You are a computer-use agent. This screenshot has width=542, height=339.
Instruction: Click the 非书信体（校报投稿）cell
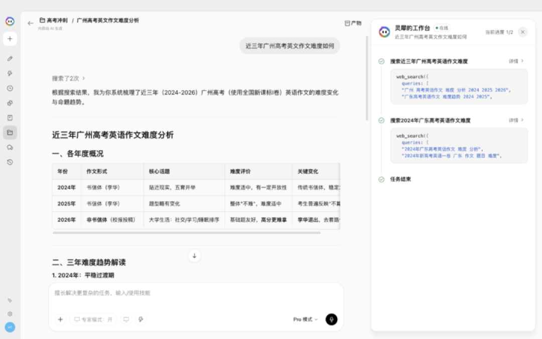[x=112, y=220]
